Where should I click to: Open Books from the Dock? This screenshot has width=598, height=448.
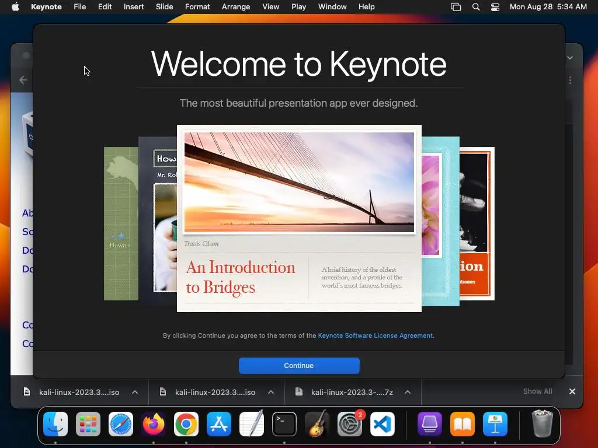click(463, 424)
